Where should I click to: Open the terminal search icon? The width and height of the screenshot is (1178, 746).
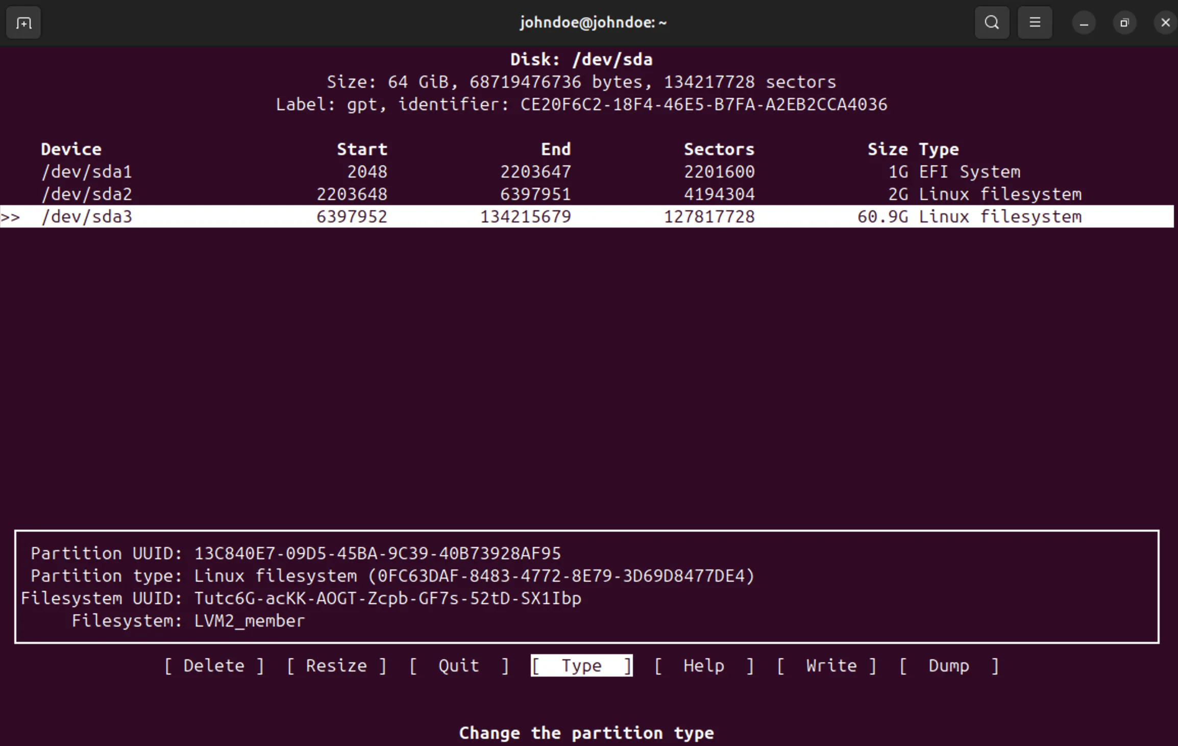[992, 23]
